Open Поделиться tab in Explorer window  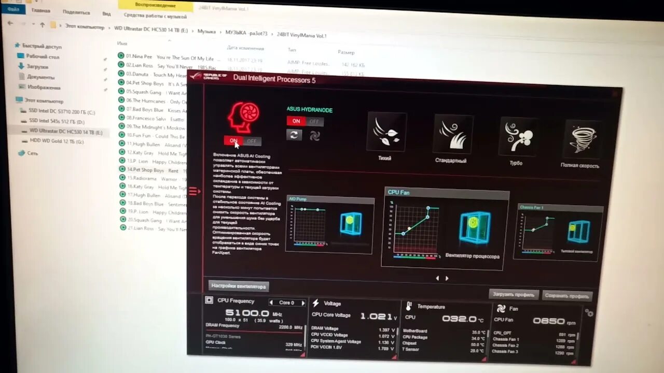(76, 12)
